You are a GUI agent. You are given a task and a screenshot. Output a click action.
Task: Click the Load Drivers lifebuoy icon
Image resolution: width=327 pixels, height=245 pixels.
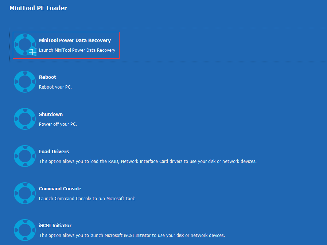point(25,156)
